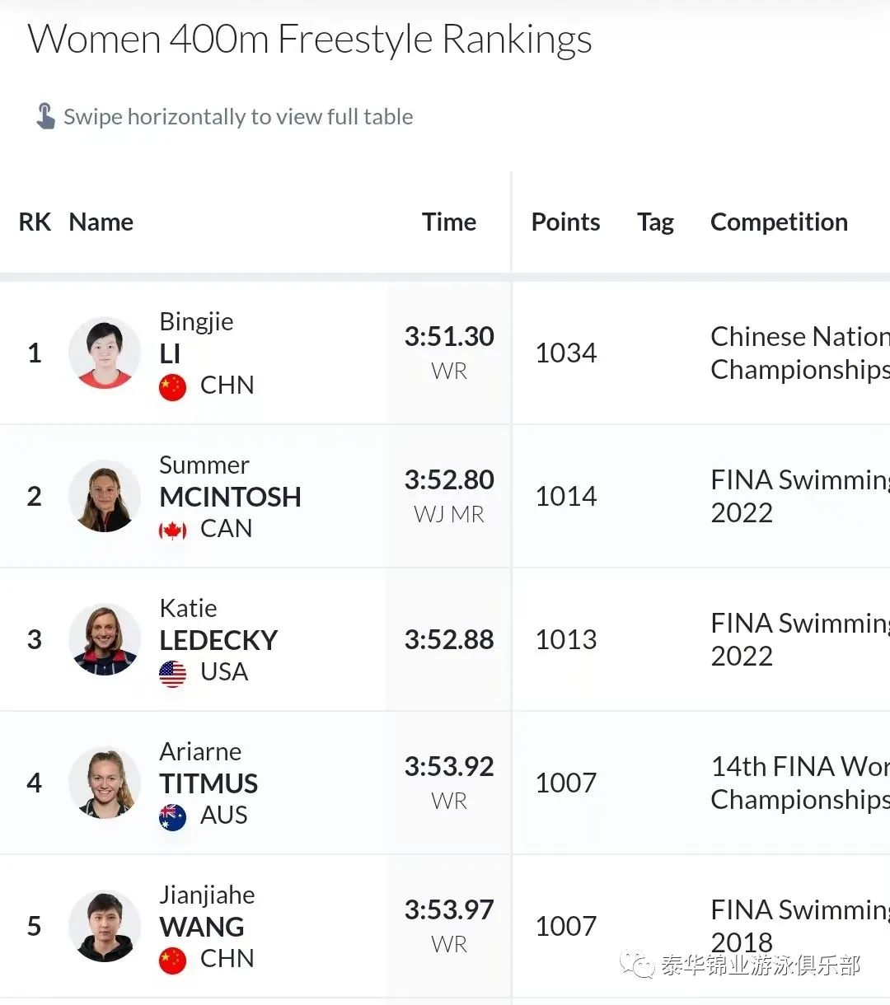The height and width of the screenshot is (1005, 890).
Task: Click China flag icon beside Jianjiahe Wang
Action: click(x=172, y=960)
